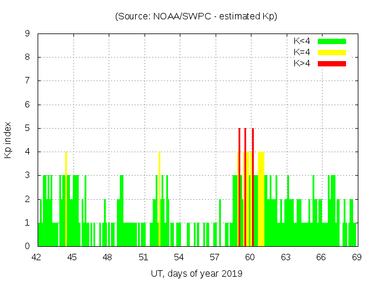The image size is (376, 282).
Task: Click the NOAA/SWPC source title text
Action: tap(196, 16)
